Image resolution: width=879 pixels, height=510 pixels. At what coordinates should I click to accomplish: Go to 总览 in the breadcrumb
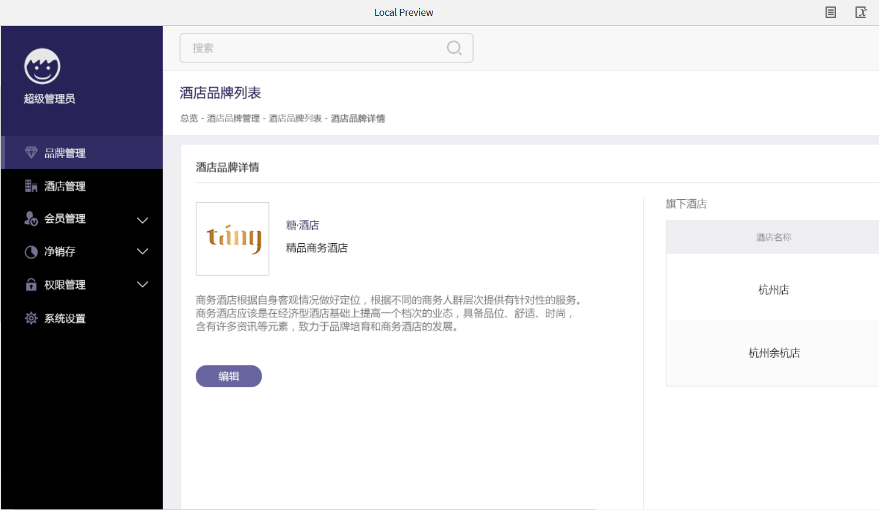point(189,118)
